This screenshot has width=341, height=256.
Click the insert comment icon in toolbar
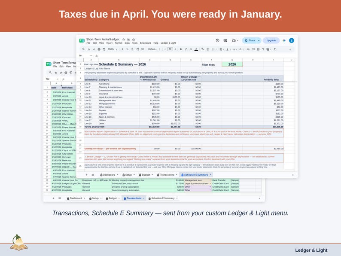coord(253,49)
